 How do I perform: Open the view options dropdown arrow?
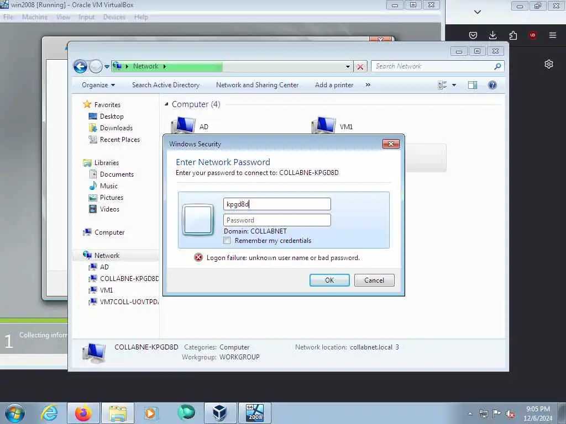point(454,85)
